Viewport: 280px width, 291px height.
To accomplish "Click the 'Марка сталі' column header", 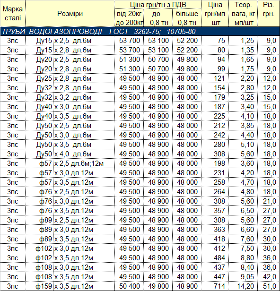I will [13, 14].
